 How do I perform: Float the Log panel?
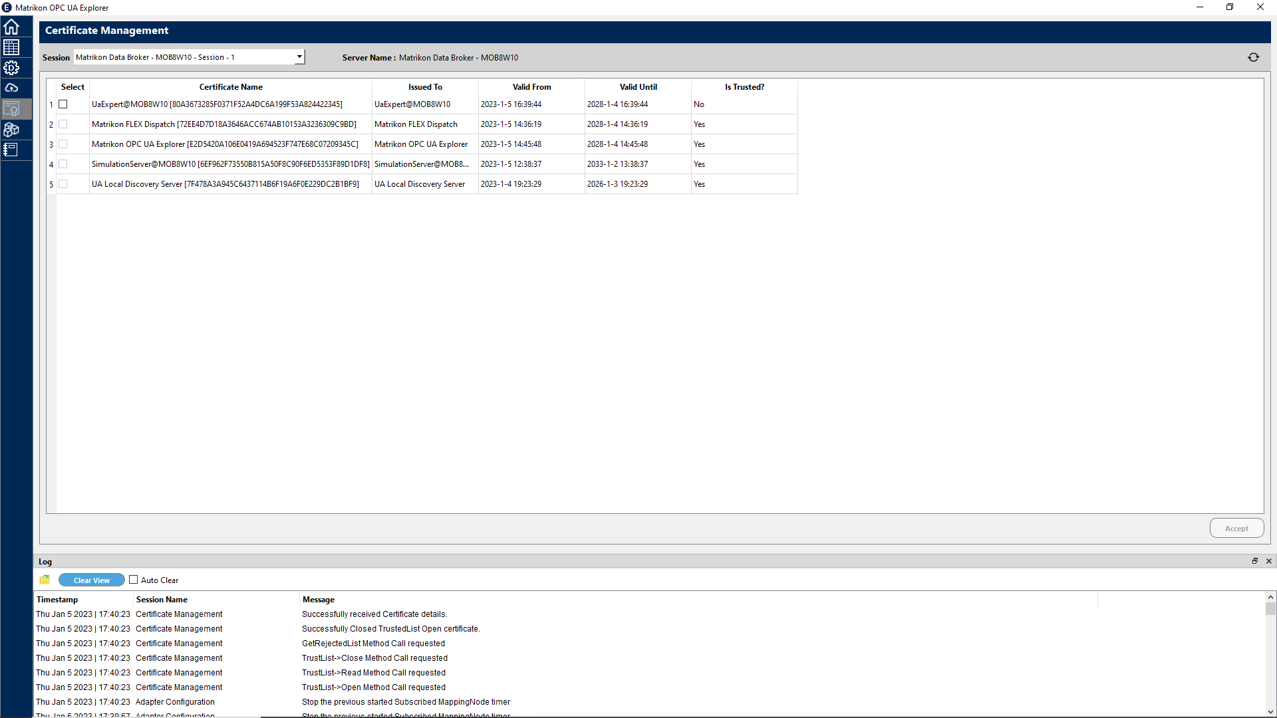[1255, 561]
